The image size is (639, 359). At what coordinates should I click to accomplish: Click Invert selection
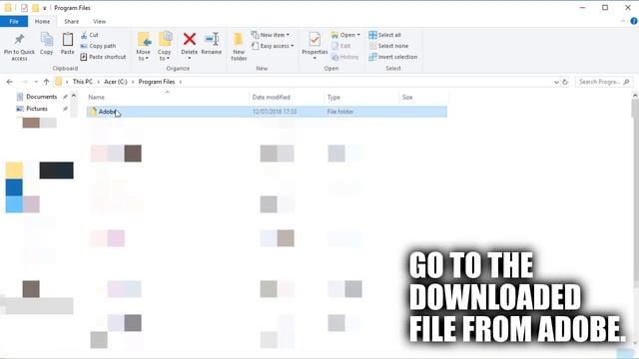(392, 57)
